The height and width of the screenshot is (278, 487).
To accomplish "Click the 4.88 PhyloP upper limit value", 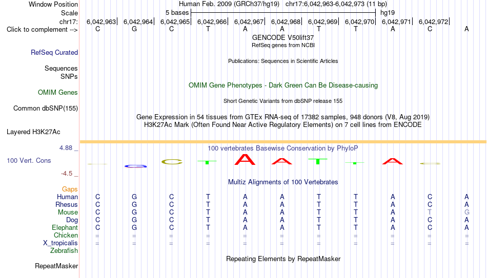I will (x=66, y=148).
